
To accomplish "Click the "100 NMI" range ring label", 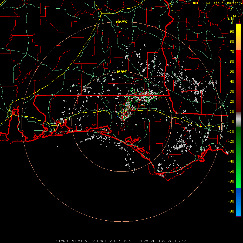I will coord(122,22).
